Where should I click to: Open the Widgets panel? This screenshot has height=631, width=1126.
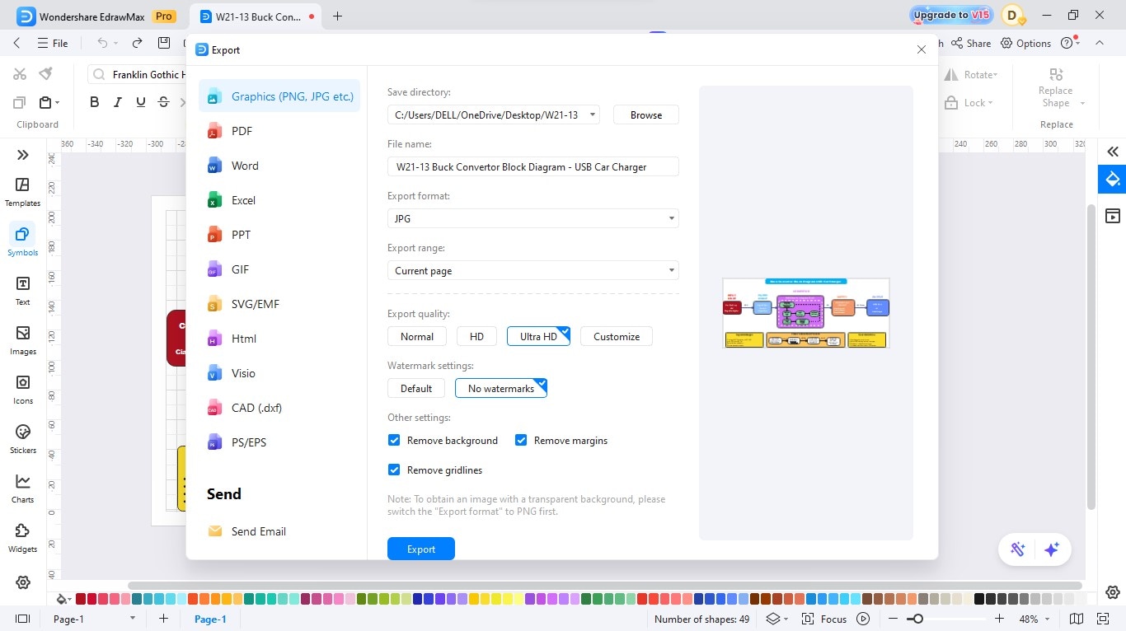(x=22, y=536)
